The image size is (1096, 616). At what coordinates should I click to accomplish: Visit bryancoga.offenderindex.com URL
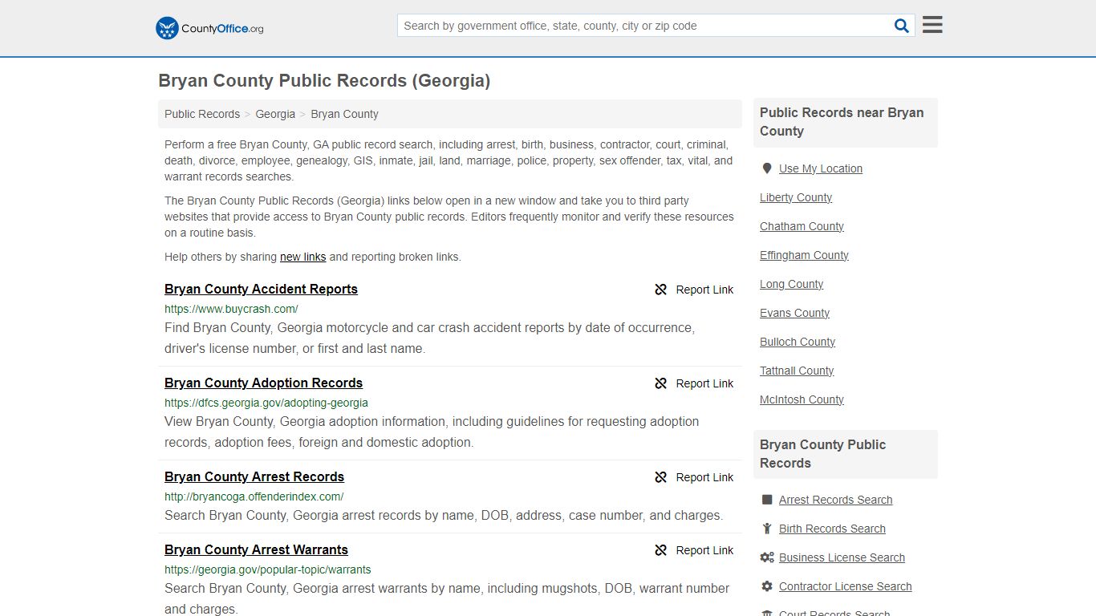point(254,496)
